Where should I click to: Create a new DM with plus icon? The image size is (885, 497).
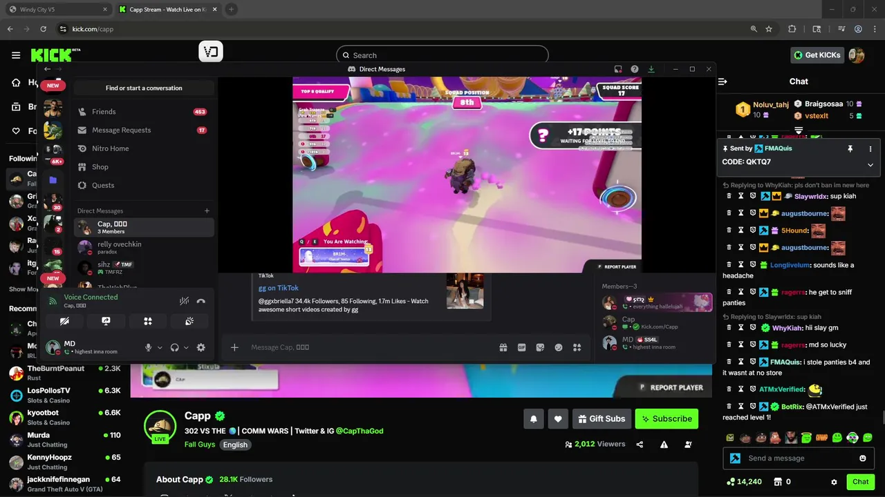[x=207, y=211]
